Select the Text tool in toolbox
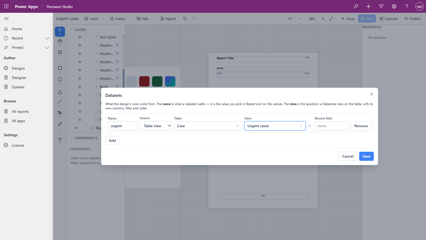The width and height of the screenshot is (426, 240). 60,141
